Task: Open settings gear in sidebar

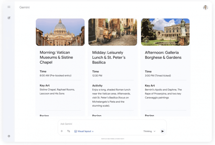Action: coord(9,136)
